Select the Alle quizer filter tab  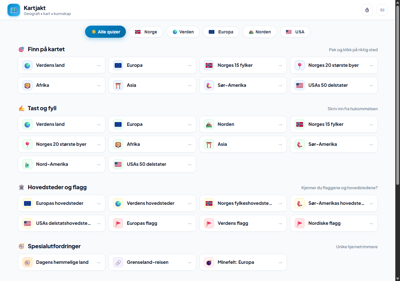pyautogui.click(x=105, y=32)
